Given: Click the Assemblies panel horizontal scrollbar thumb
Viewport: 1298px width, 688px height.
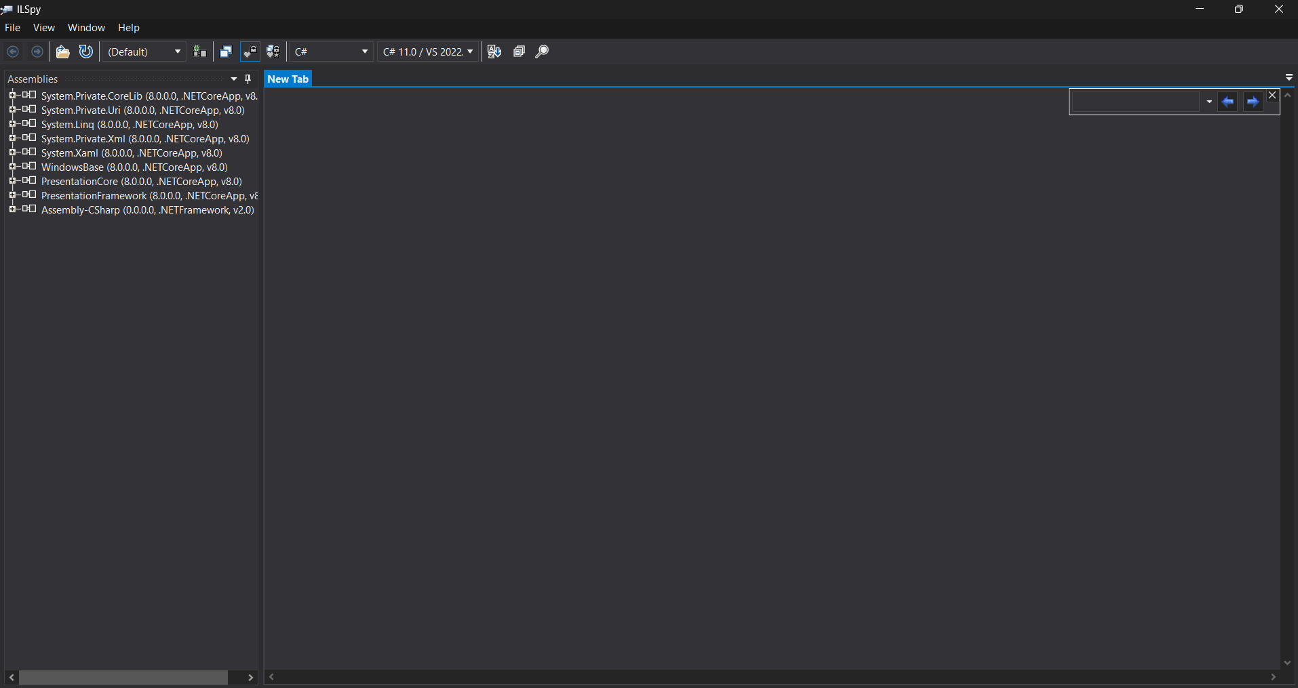Looking at the screenshot, I should [123, 677].
